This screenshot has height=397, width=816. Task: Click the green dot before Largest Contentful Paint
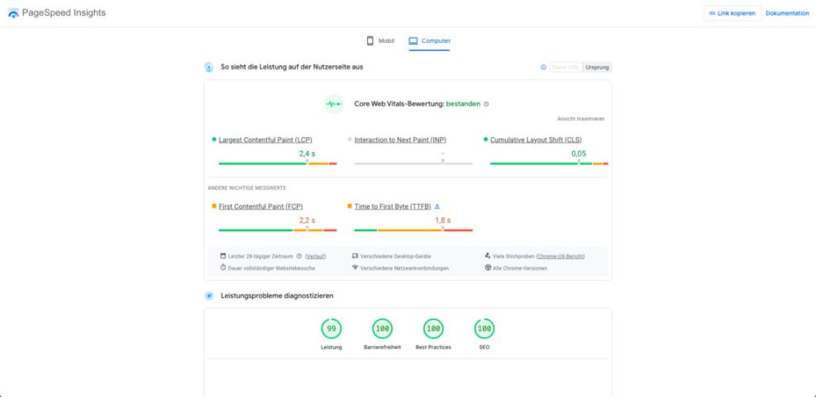[214, 139]
